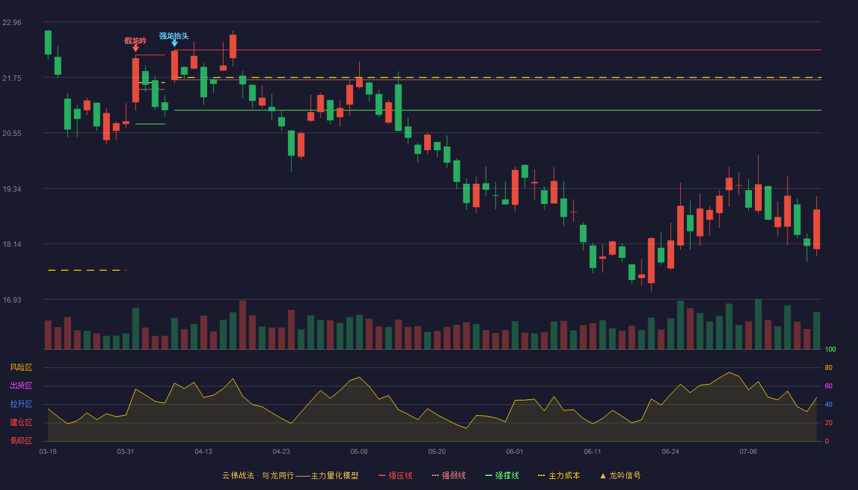Click the red 假龙吟 arrow marker

[135, 48]
